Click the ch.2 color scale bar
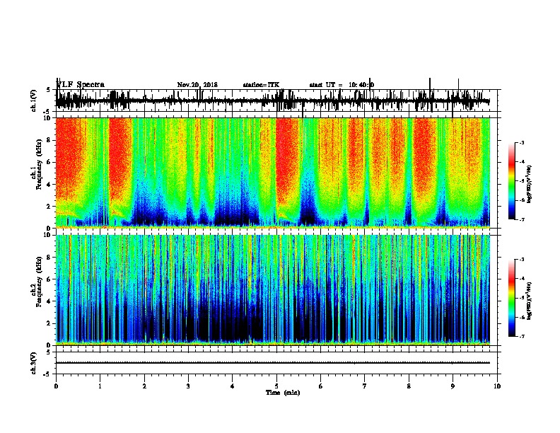The width and height of the screenshot is (560, 433). (512, 298)
